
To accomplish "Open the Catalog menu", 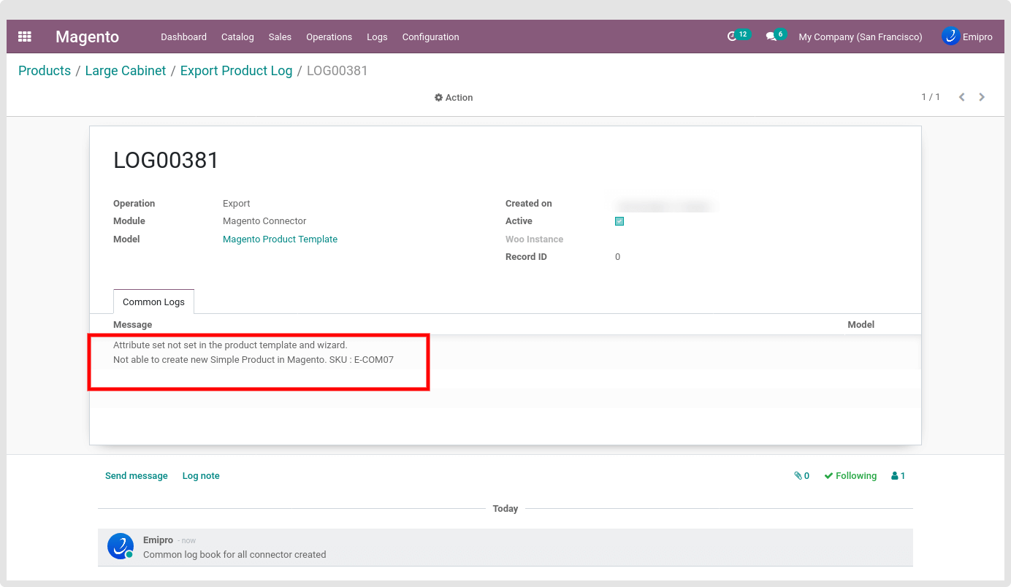I will [x=237, y=37].
